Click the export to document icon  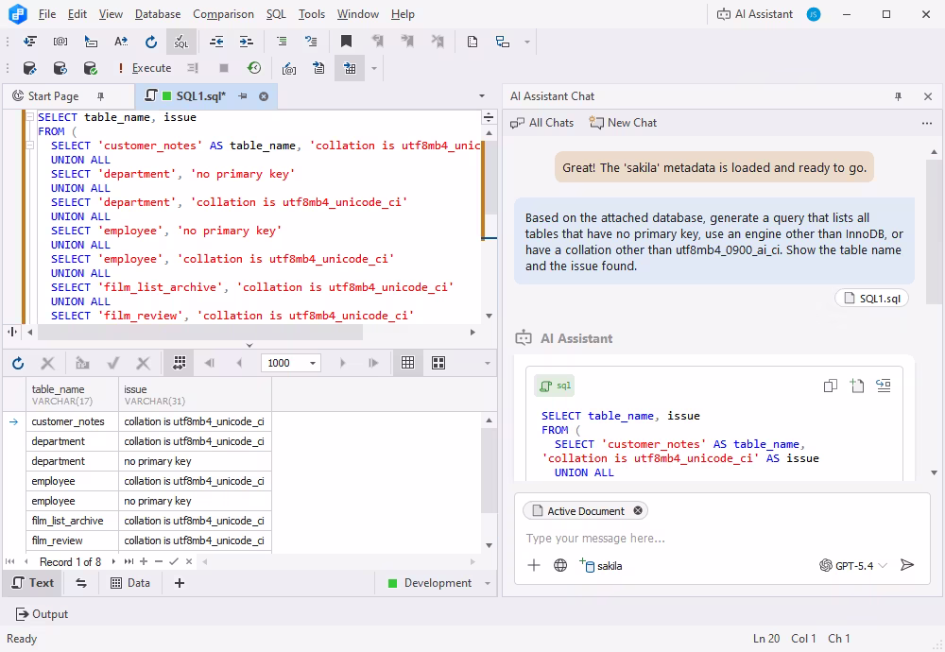click(x=318, y=68)
